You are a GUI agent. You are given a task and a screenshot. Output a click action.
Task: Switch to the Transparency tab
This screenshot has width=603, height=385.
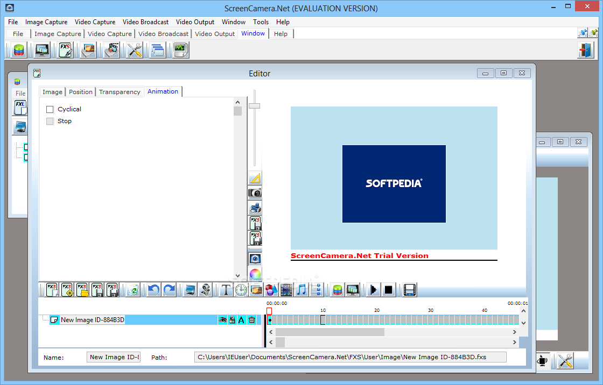tap(120, 92)
